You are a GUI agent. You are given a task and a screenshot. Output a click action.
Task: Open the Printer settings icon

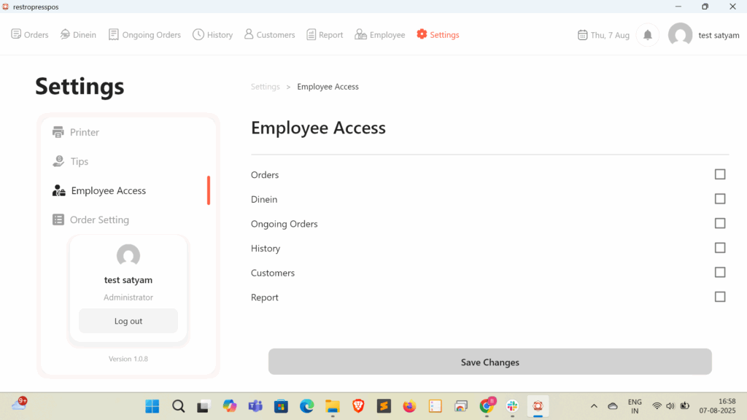58,132
